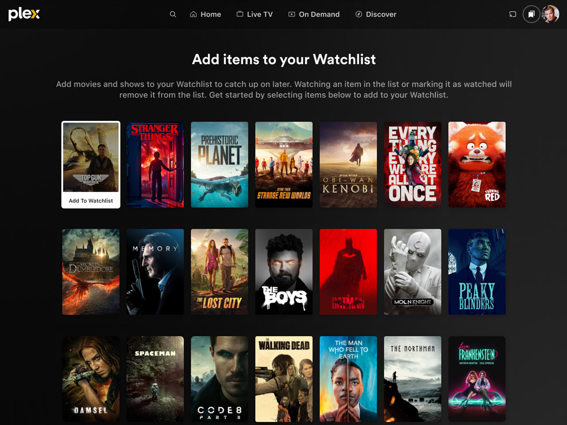
Task: Open the user profile avatar
Action: [550, 14]
